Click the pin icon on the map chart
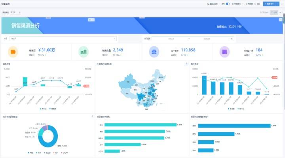 click(x=186, y=64)
